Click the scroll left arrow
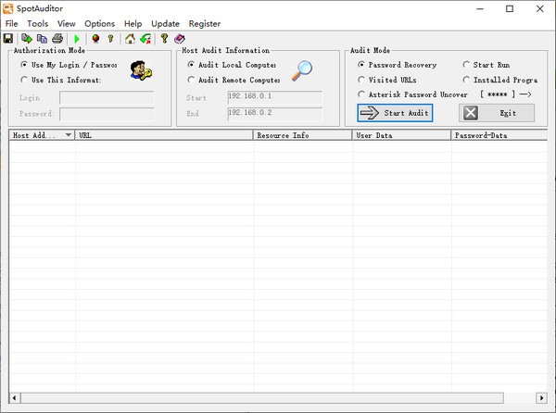Screen dimensions: 556x413 (14, 398)
